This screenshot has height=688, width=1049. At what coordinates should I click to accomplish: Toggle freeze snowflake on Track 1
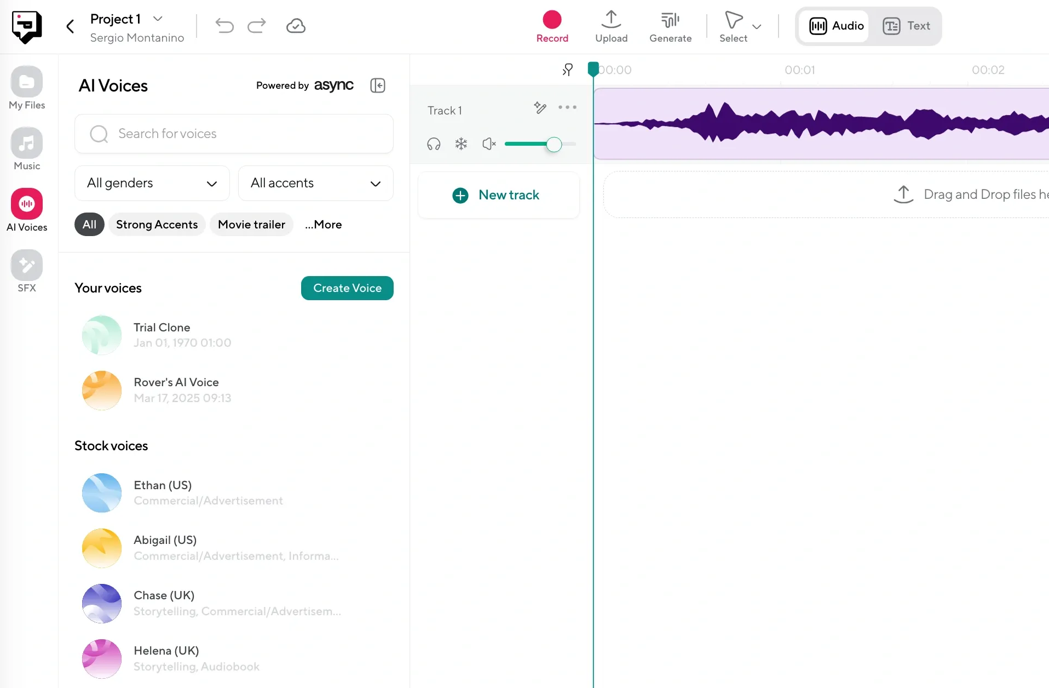(x=461, y=144)
